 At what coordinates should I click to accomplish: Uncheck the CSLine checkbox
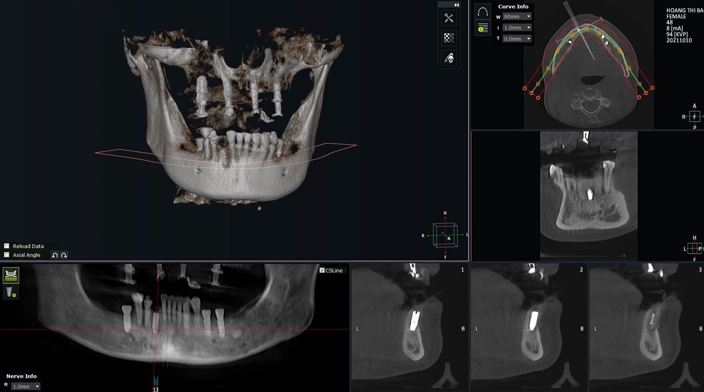tap(322, 270)
